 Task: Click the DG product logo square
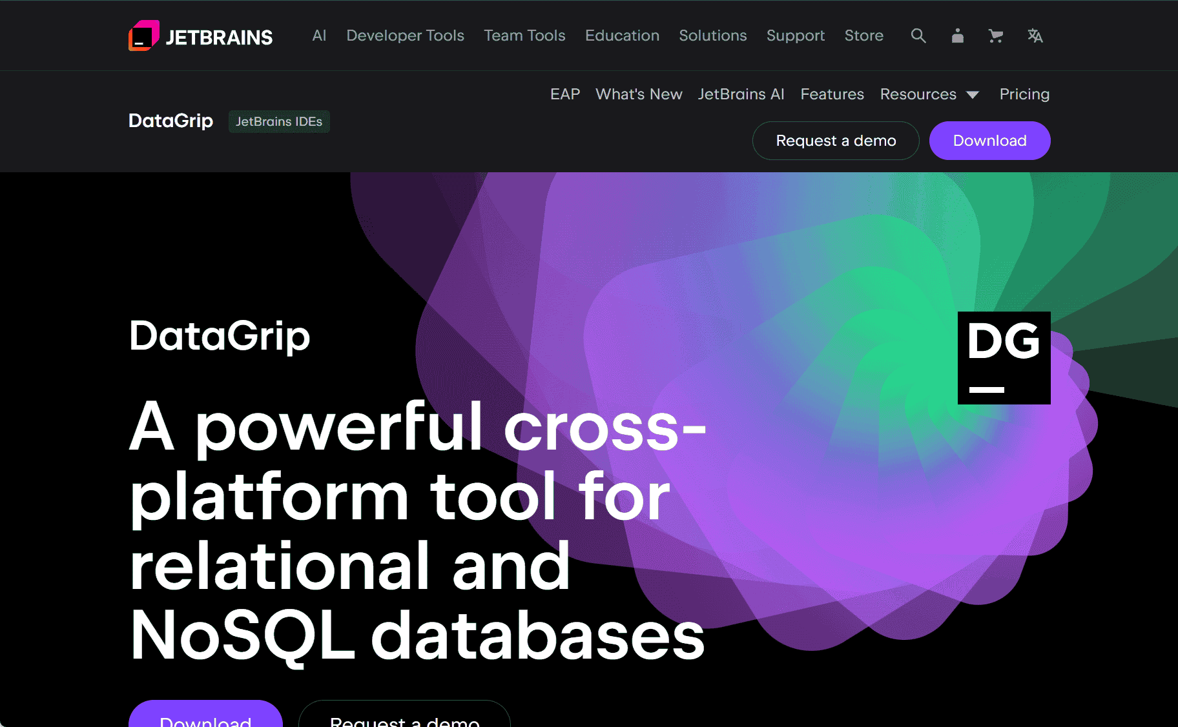pyautogui.click(x=1004, y=359)
